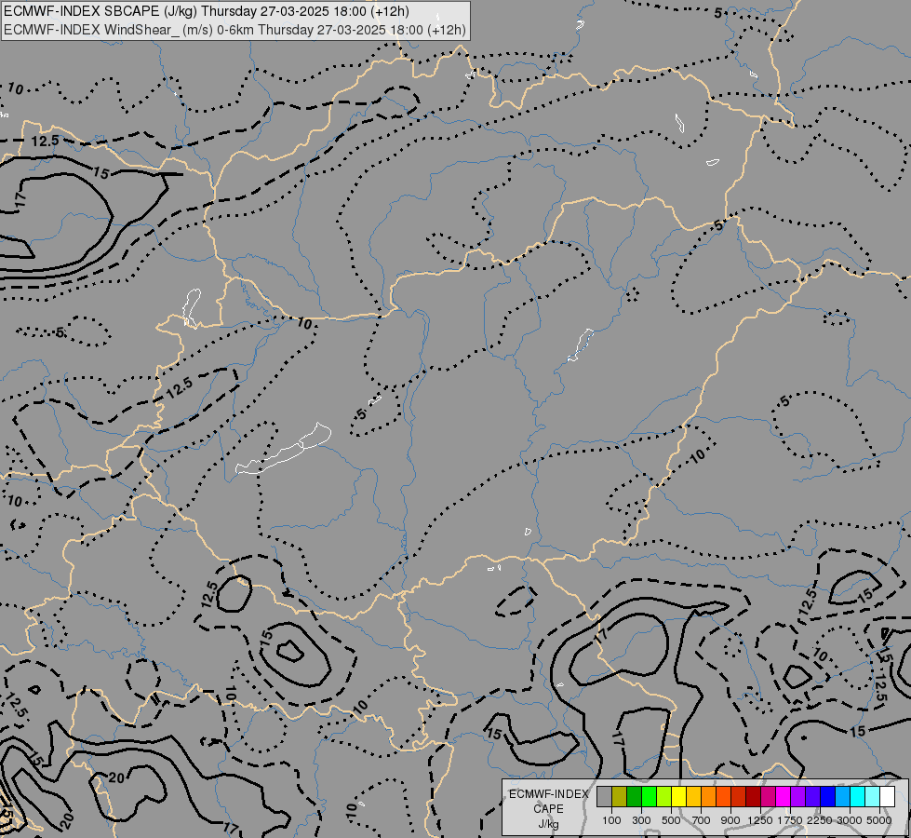Select the sky blue legend swatch
Viewport: 911px width, 838px height.
pyautogui.click(x=842, y=796)
